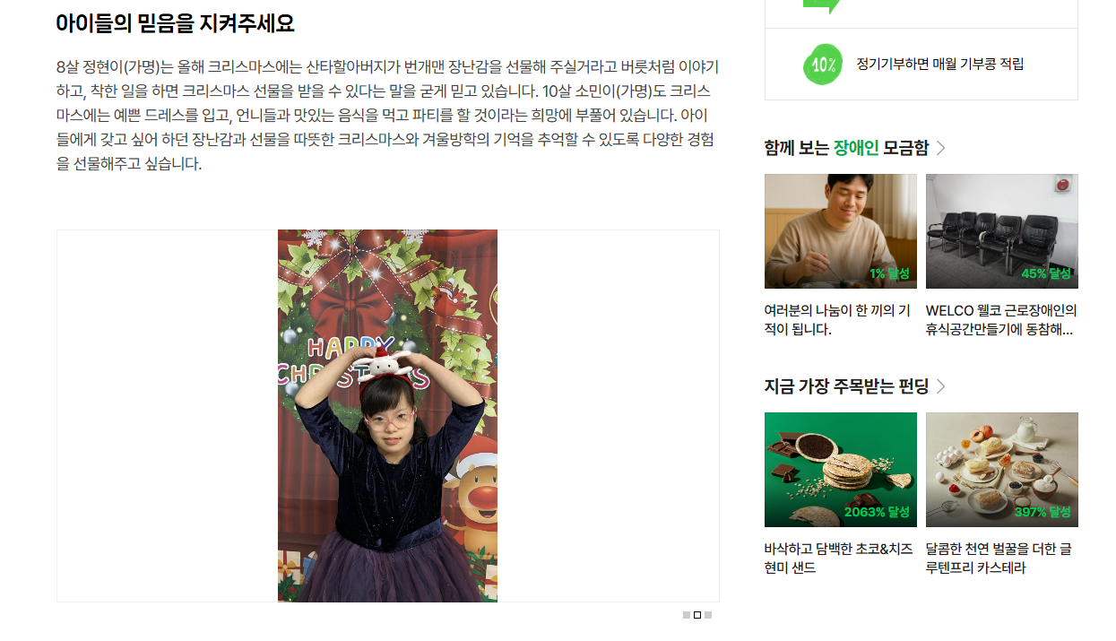The image size is (1116, 641).
Task: Open the man eating meal thumbnail
Action: [841, 231]
